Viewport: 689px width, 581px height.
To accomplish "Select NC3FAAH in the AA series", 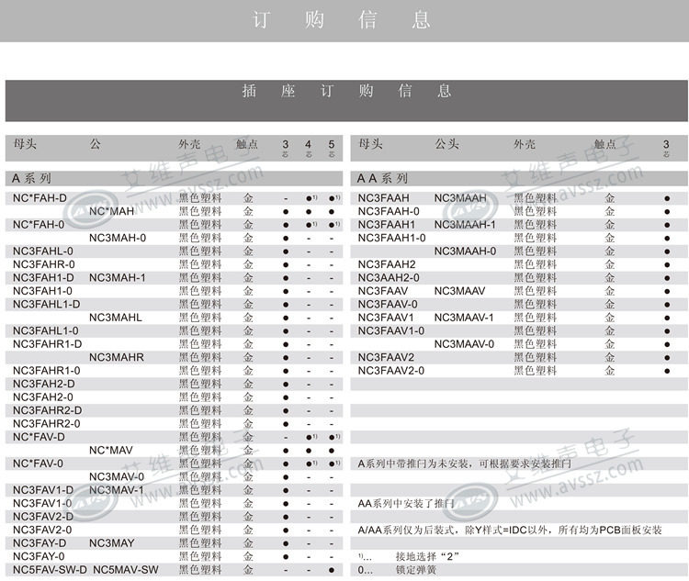I will (383, 198).
